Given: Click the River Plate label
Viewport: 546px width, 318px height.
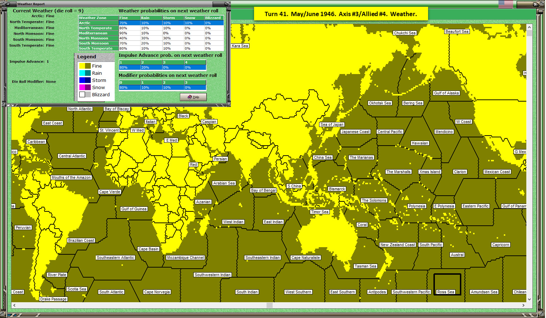Looking at the screenshot, I should 57,275.
